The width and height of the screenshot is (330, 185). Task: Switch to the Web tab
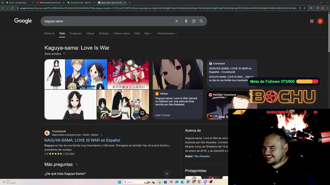coord(137,33)
